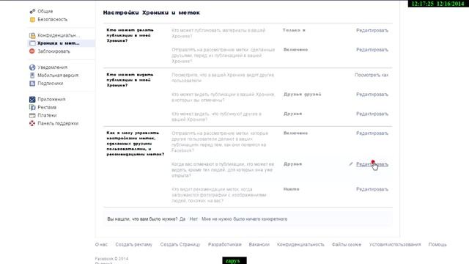Open Общие settings section

tap(45, 12)
